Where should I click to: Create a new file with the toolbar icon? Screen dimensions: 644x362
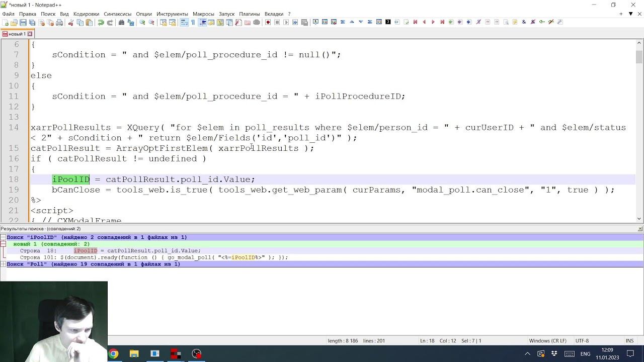coord(5,22)
